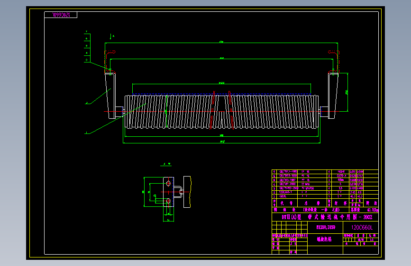This screenshot has width=411, height=266.
Task: Click the GB/T41-2000 parts list entry
Action: click(x=288, y=184)
